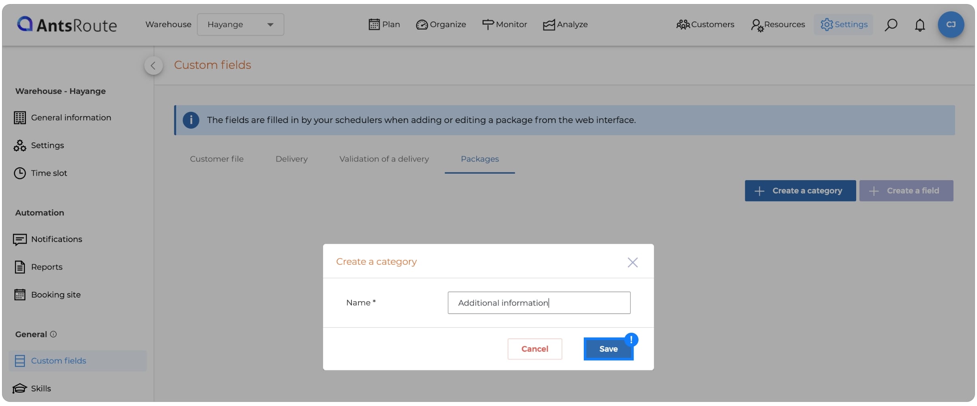Open Time slot in sidebar
Screen dimensions: 977x406
point(41,173)
